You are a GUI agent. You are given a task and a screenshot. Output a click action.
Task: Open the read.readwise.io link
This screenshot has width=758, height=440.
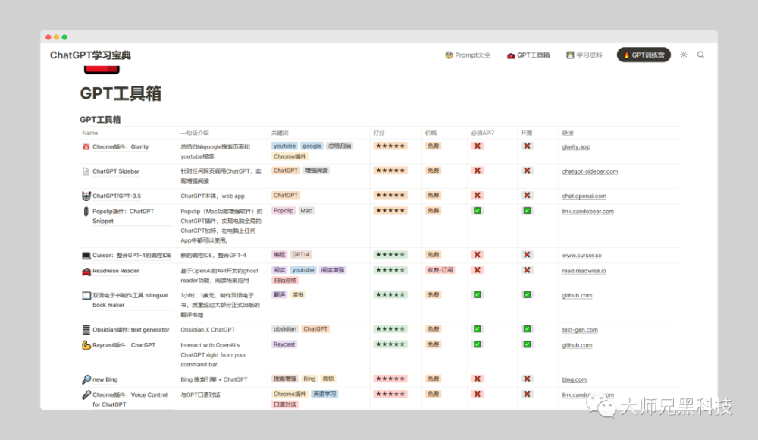point(584,271)
